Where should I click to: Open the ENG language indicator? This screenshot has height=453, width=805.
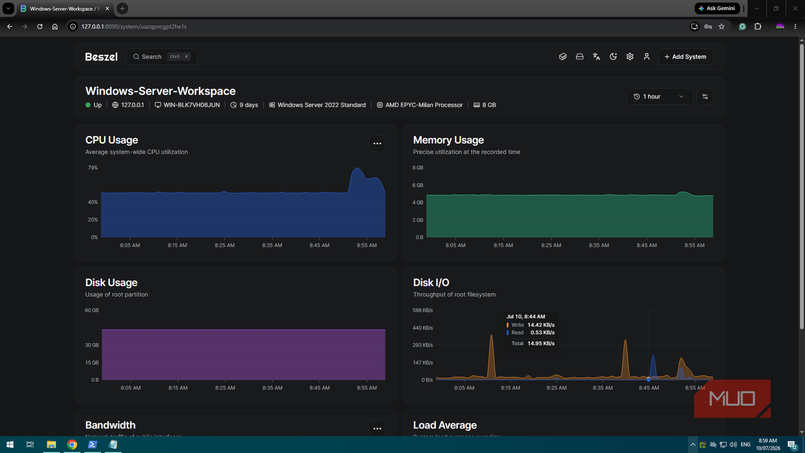[x=745, y=444]
